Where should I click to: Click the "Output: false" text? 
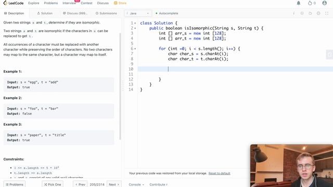tap(19, 114)
